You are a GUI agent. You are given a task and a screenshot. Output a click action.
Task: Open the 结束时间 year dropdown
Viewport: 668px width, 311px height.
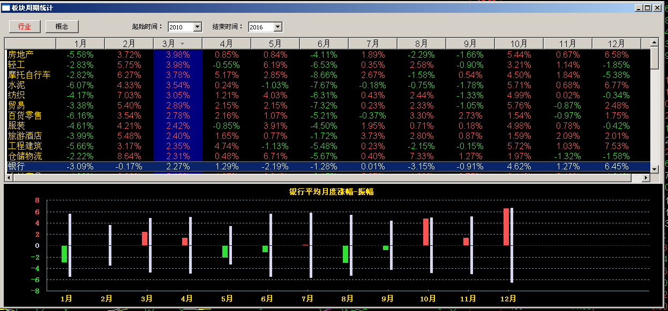pyautogui.click(x=277, y=27)
